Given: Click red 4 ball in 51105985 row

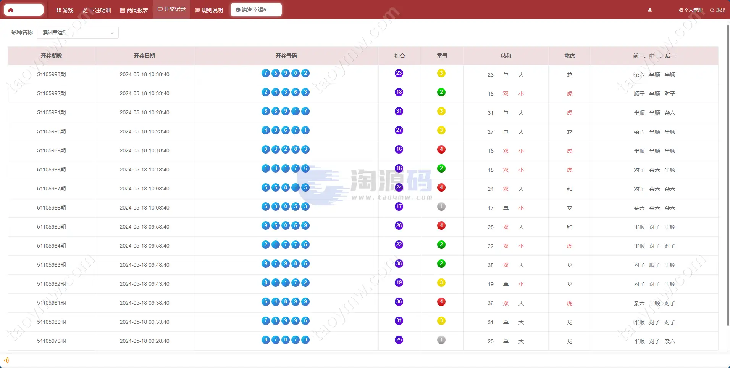Looking at the screenshot, I should [x=441, y=226].
